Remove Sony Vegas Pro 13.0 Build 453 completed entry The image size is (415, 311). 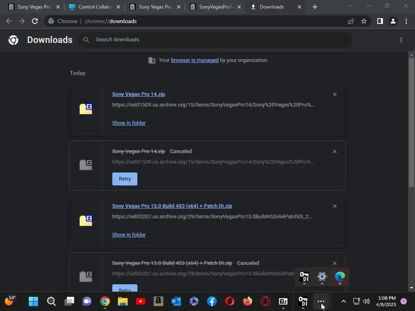[334, 206]
